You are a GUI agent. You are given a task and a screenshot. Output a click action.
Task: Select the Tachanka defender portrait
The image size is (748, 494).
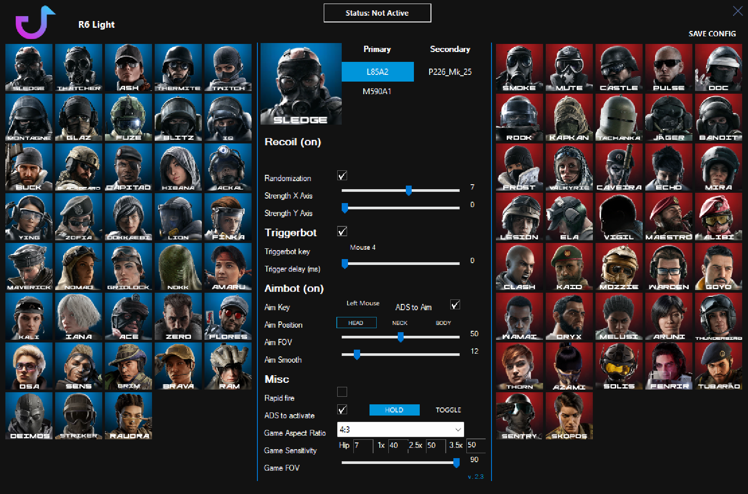(619, 117)
